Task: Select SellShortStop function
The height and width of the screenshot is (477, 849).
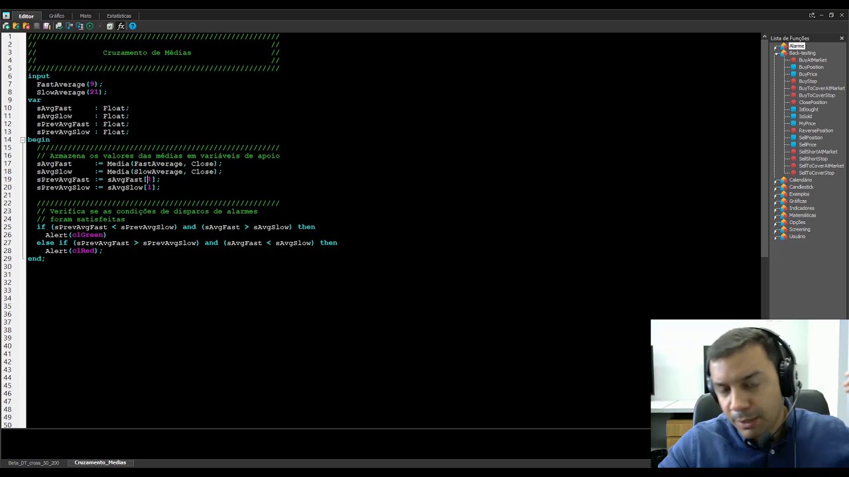Action: coord(813,159)
